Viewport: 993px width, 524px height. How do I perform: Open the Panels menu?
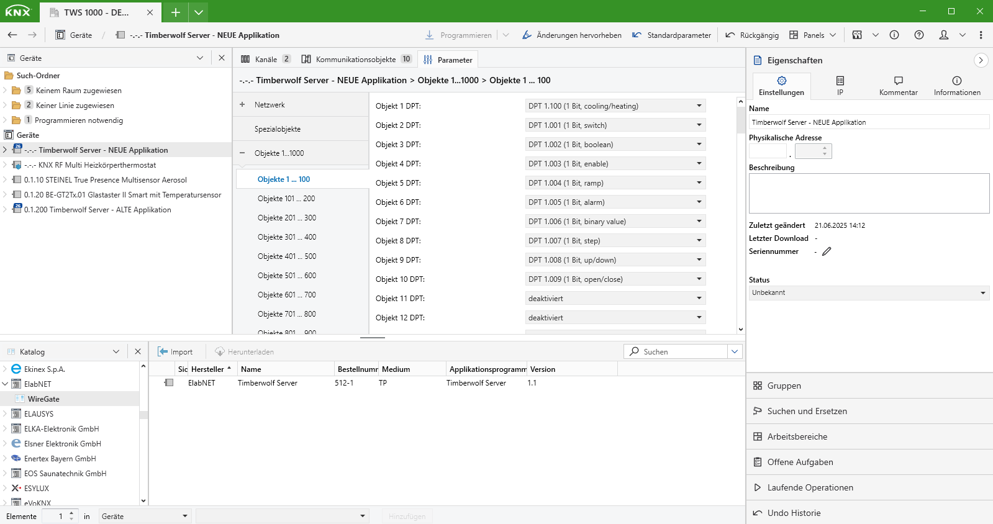point(812,35)
